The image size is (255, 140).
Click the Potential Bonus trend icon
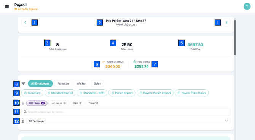coord(104,62)
